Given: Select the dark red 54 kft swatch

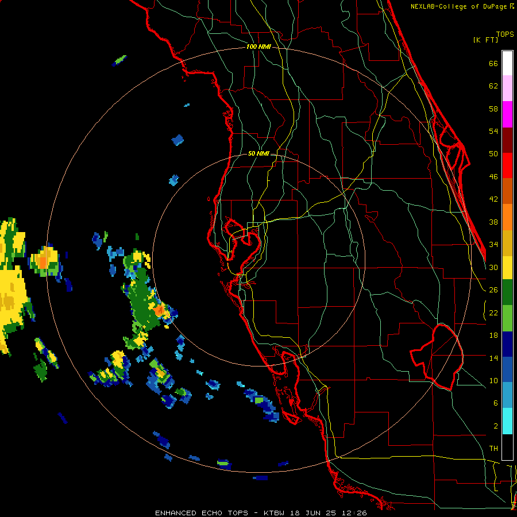Looking at the screenshot, I should [507, 140].
